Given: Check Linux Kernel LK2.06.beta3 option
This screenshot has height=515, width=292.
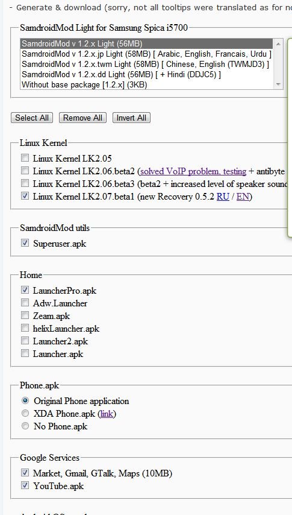Looking at the screenshot, I should click(25, 183).
